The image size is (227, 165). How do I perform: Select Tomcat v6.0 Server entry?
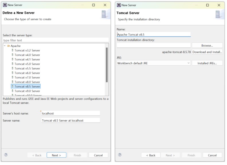[27, 73]
